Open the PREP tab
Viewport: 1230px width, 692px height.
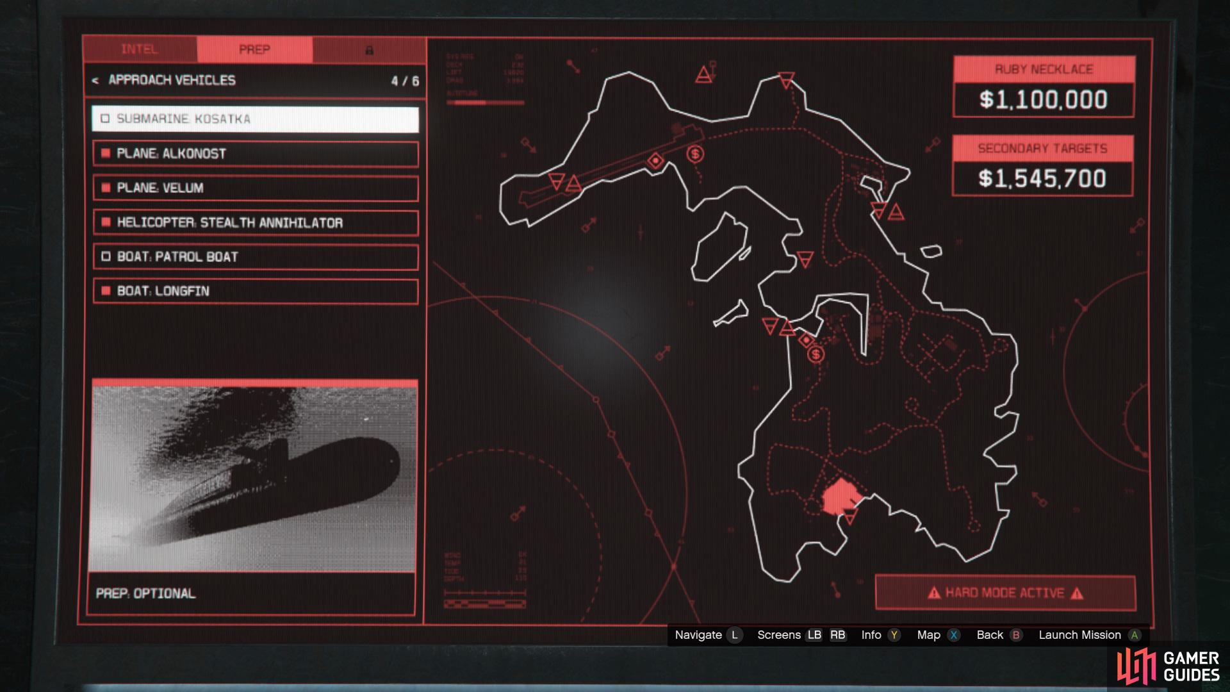pos(254,49)
